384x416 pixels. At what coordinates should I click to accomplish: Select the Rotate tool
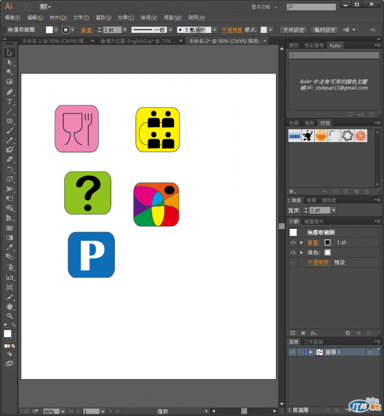pos(9,170)
